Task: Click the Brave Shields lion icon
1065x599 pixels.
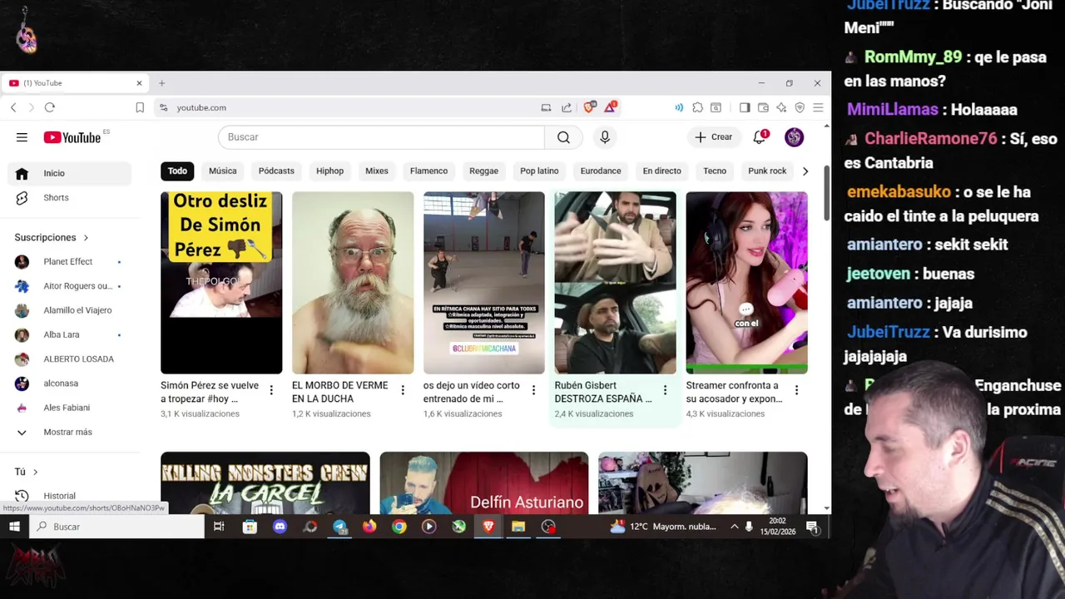Action: pos(589,107)
